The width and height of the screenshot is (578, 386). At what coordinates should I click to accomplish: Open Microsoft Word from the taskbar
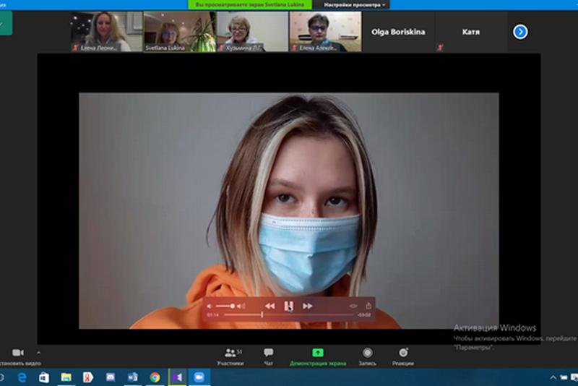[132, 377]
